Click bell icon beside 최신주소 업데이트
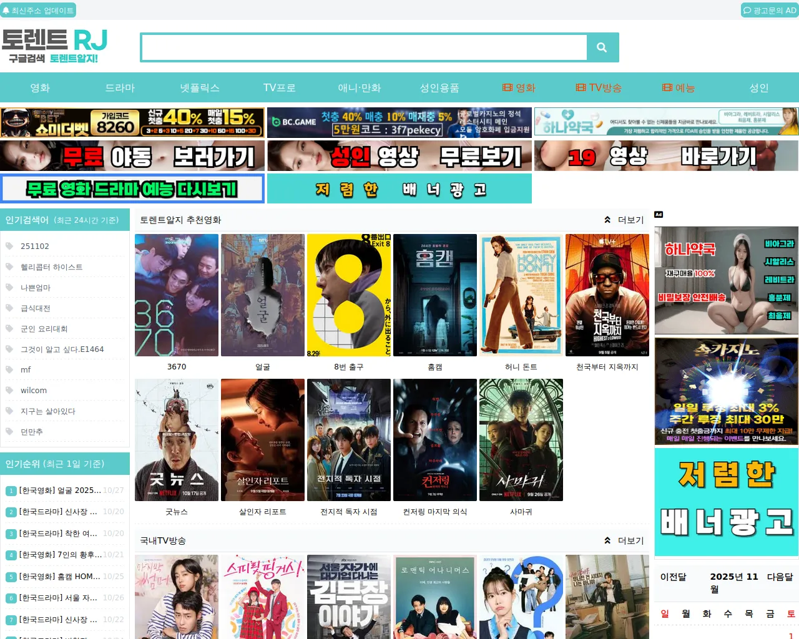 pyautogui.click(x=6, y=11)
